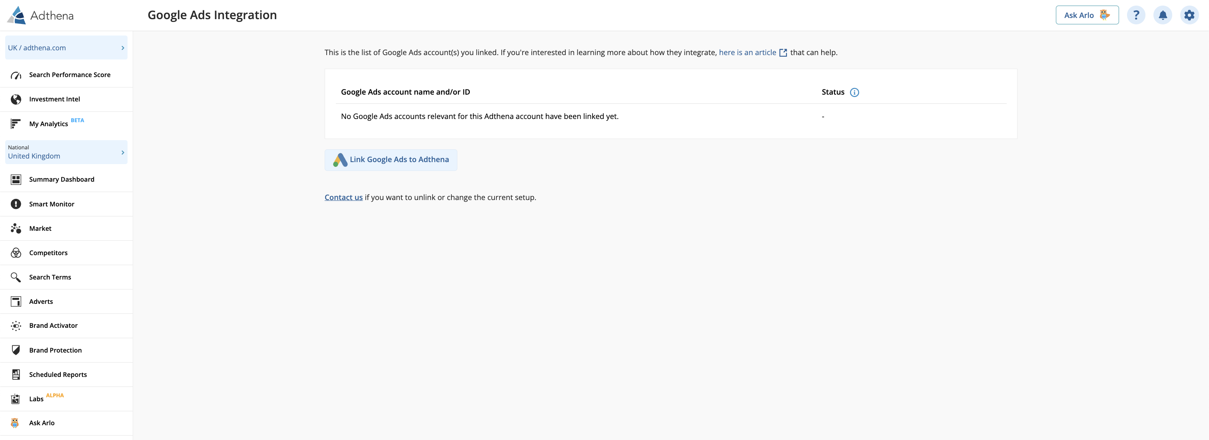Click the Google Ads Integration page title
Image resolution: width=1209 pixels, height=440 pixels.
pos(212,16)
